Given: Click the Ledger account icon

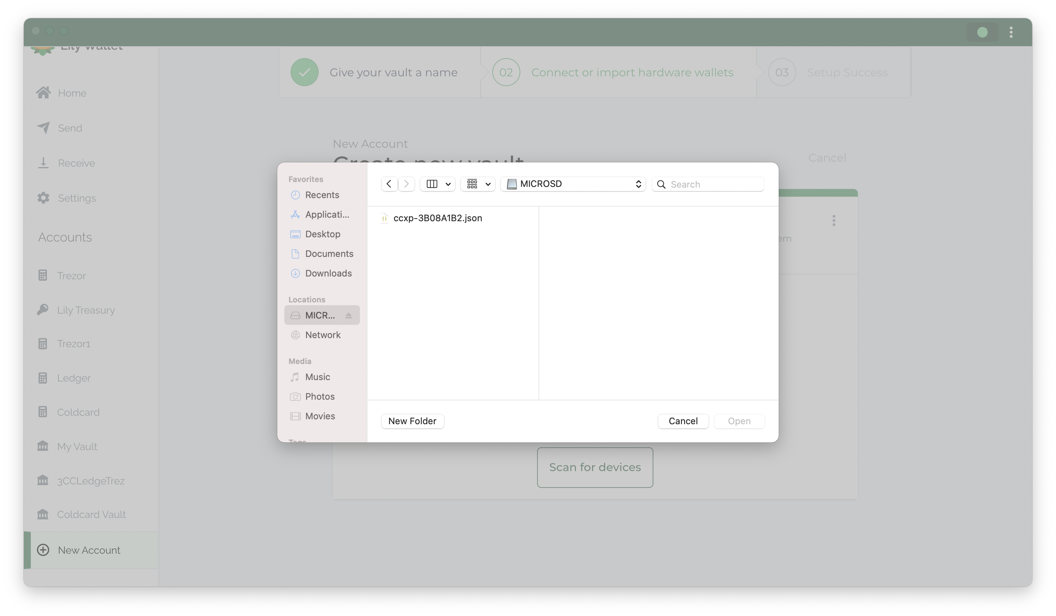Looking at the screenshot, I should (42, 378).
